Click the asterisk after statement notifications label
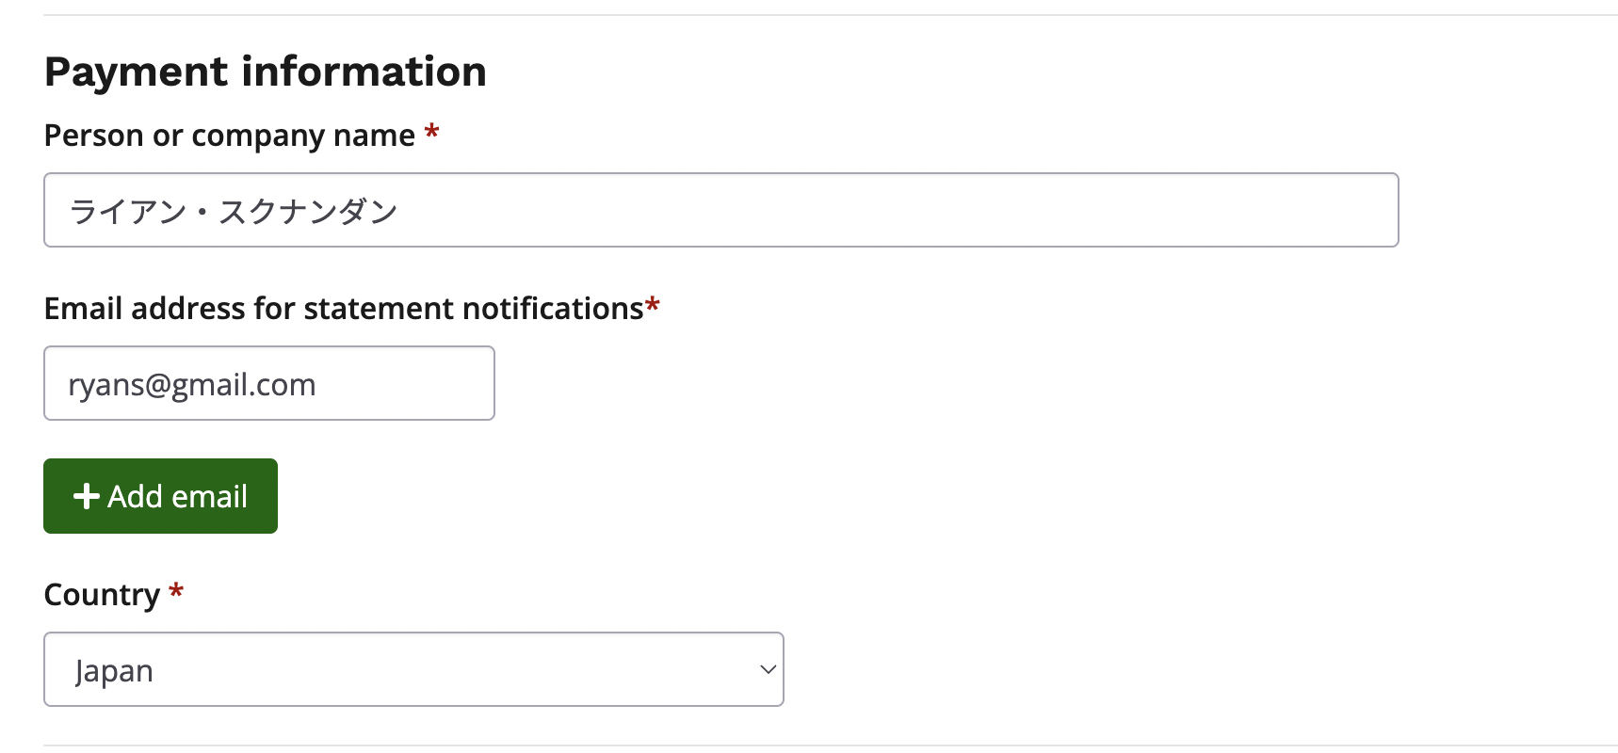This screenshot has height=753, width=1618. click(x=653, y=306)
